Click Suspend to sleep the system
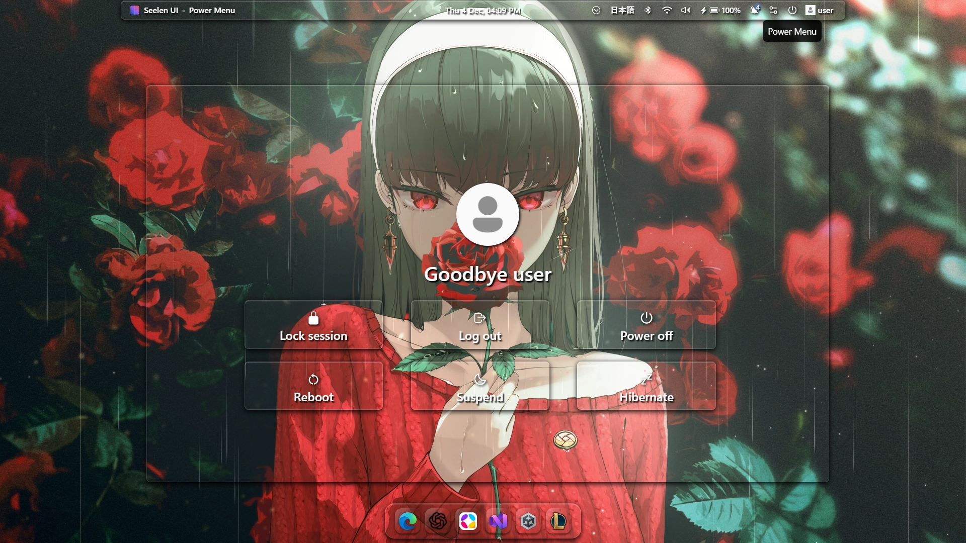The image size is (966, 543). point(479,386)
